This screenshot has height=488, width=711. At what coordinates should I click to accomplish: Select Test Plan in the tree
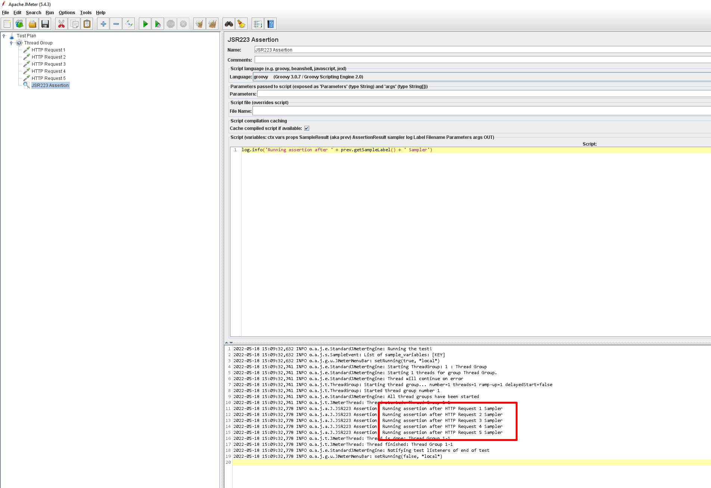(27, 36)
